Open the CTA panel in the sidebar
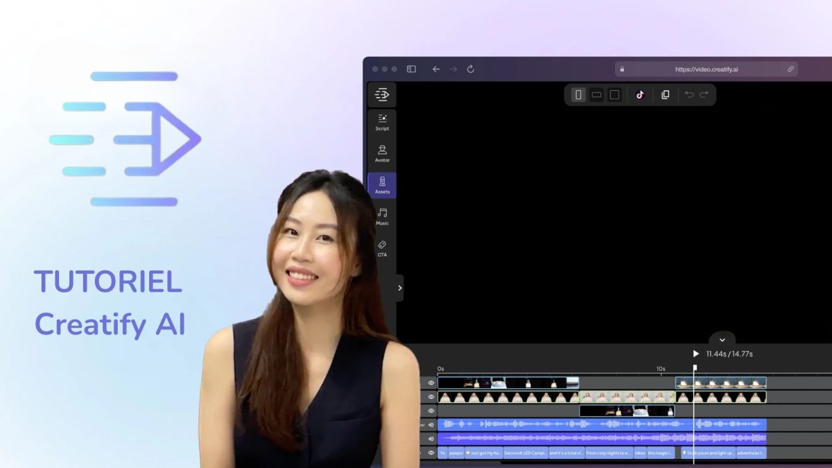The width and height of the screenshot is (832, 468). tap(382, 248)
